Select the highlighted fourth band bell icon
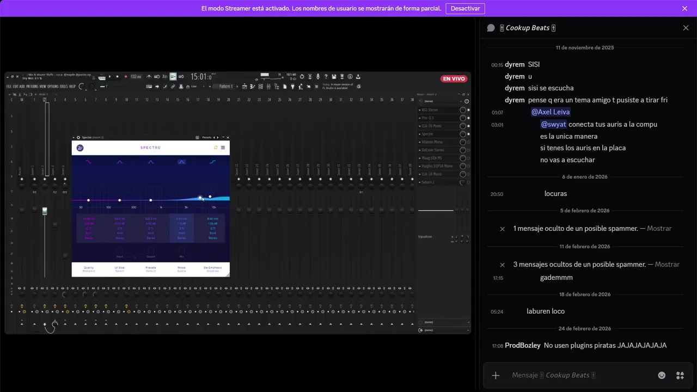Screen dimensions: 697x392 [181, 162]
